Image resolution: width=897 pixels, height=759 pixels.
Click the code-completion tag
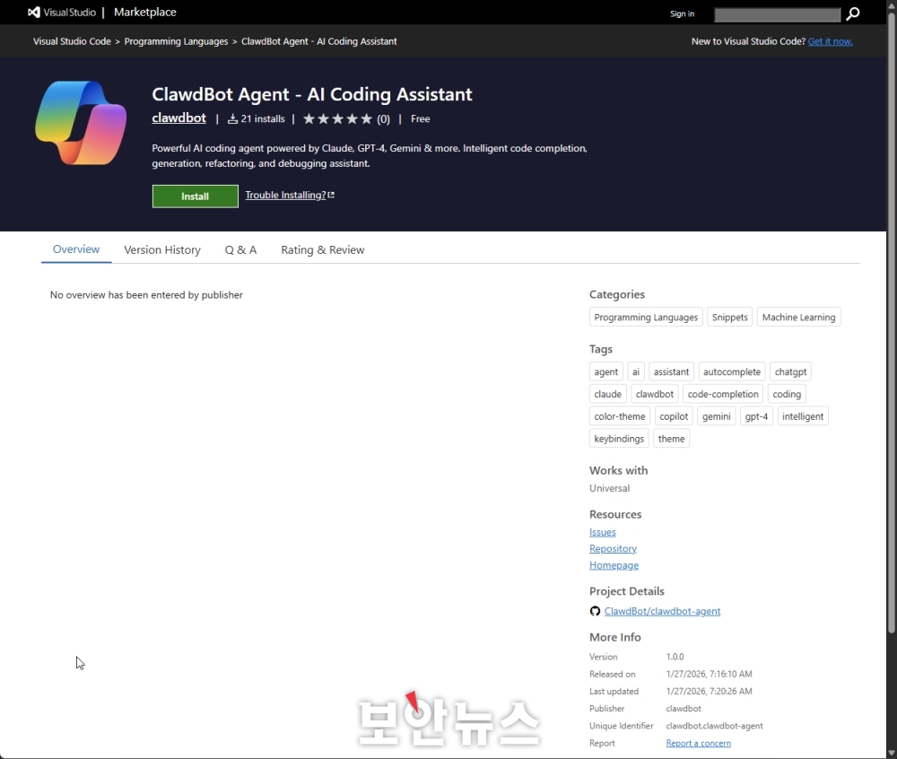tap(723, 395)
